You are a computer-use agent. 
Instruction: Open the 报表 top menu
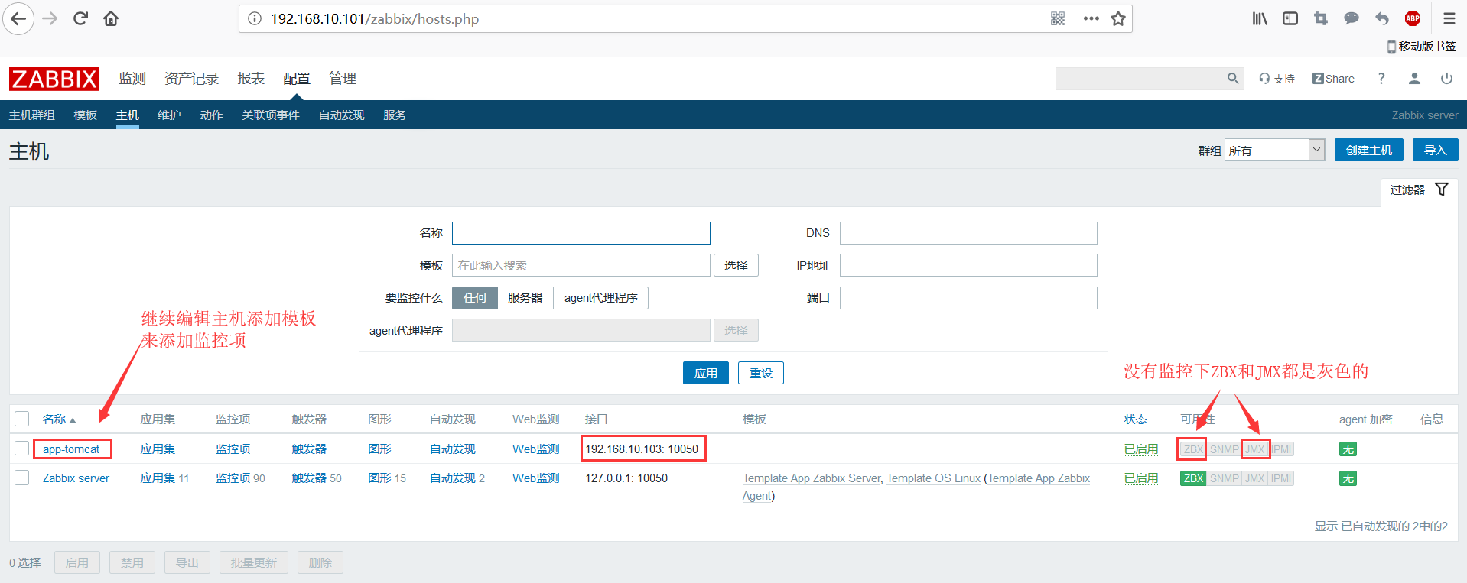[251, 79]
